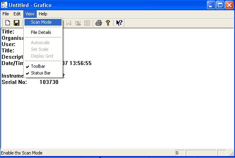Viewport: 235px width, 158px height.
Task: Click the disabled Set Scale menu entry
Action: coord(43,49)
